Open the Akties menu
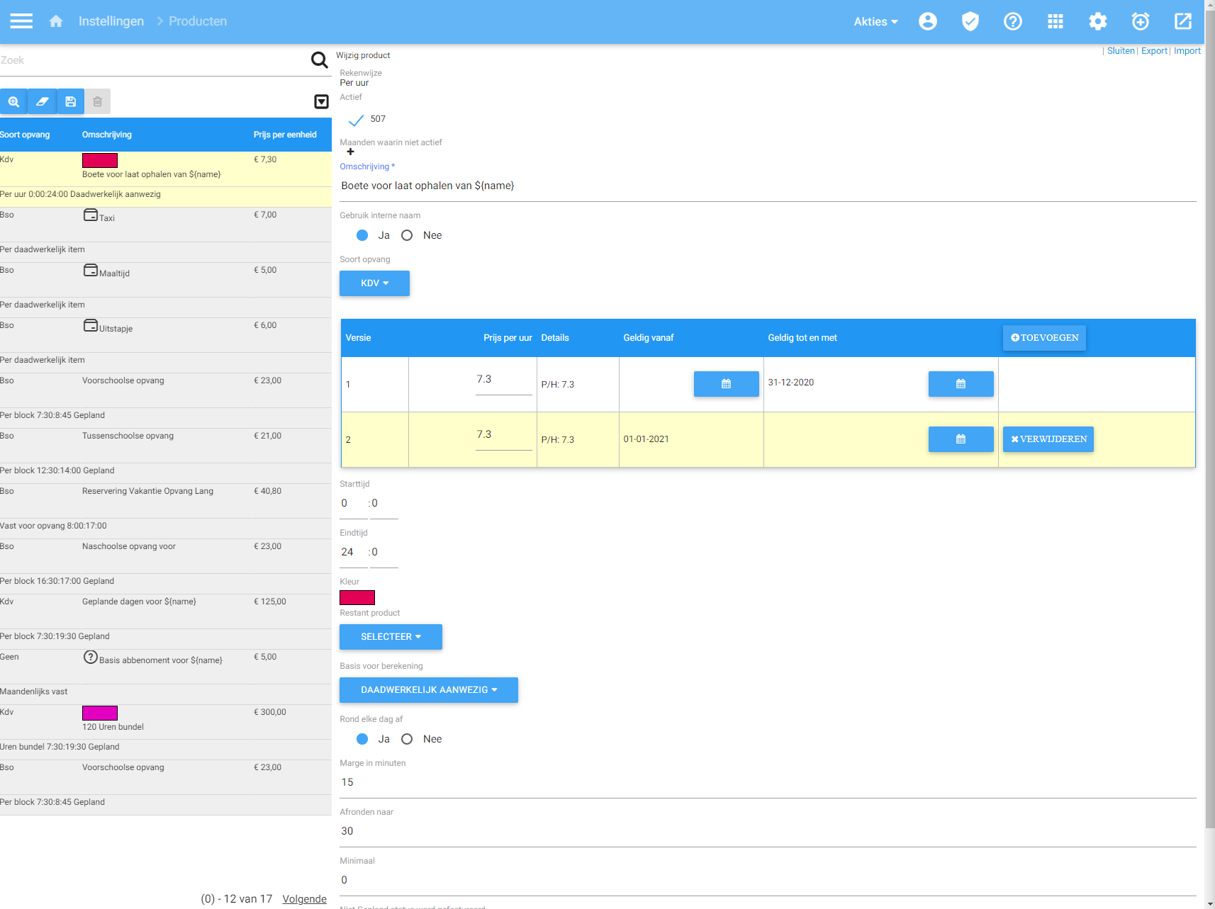The image size is (1215, 909). click(875, 21)
